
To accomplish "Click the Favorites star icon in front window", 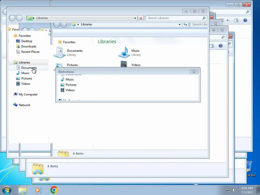I will tap(15, 36).
